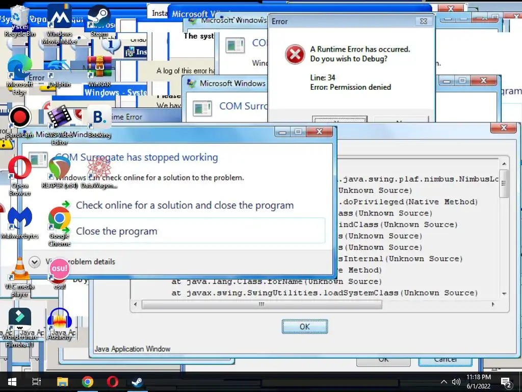The width and height of the screenshot is (522, 392).
Task: Open REAPER (x64) desktop shortcut
Action: coord(59,172)
